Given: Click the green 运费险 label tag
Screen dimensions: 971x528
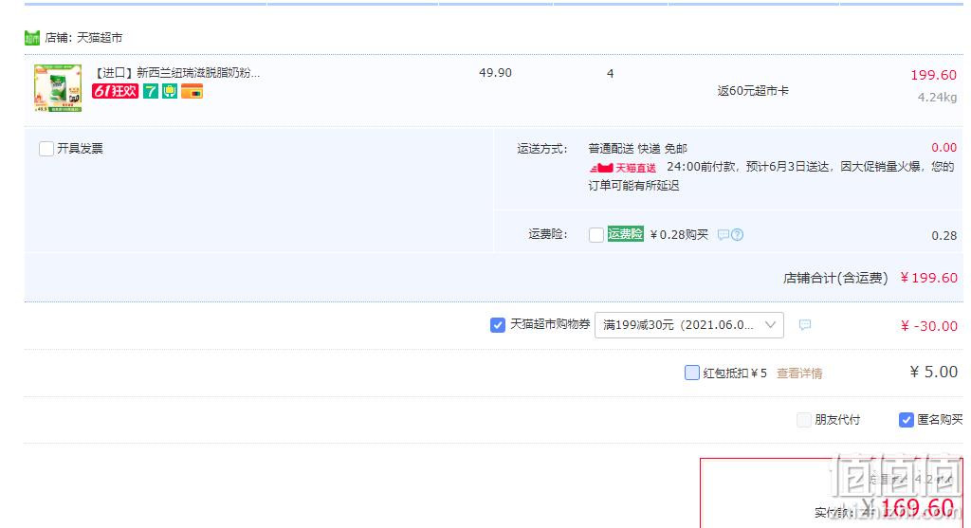Looking at the screenshot, I should click(x=626, y=233).
